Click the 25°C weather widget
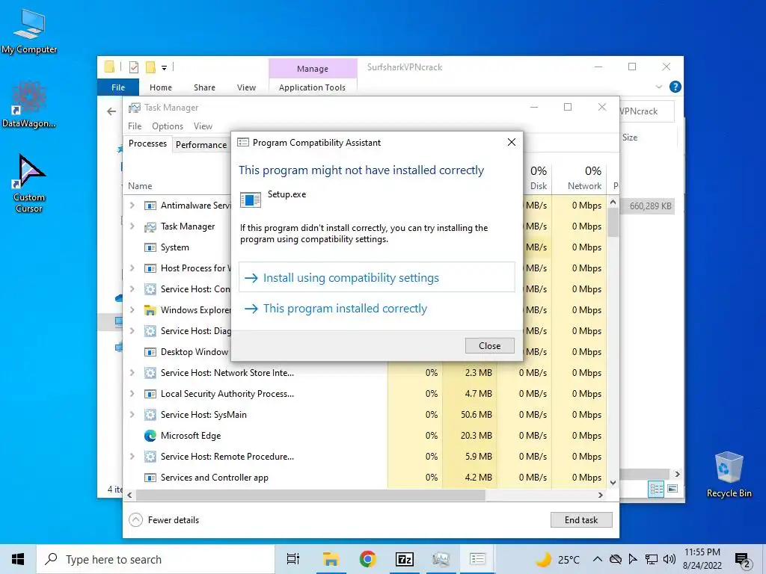The image size is (766, 574). 558,559
